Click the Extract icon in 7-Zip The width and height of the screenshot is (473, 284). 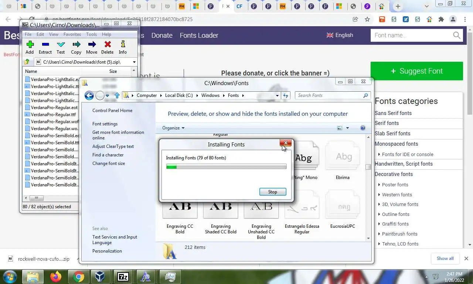click(x=45, y=45)
